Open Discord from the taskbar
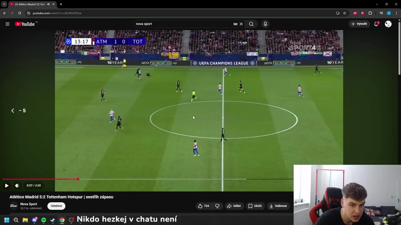 click(x=34, y=220)
